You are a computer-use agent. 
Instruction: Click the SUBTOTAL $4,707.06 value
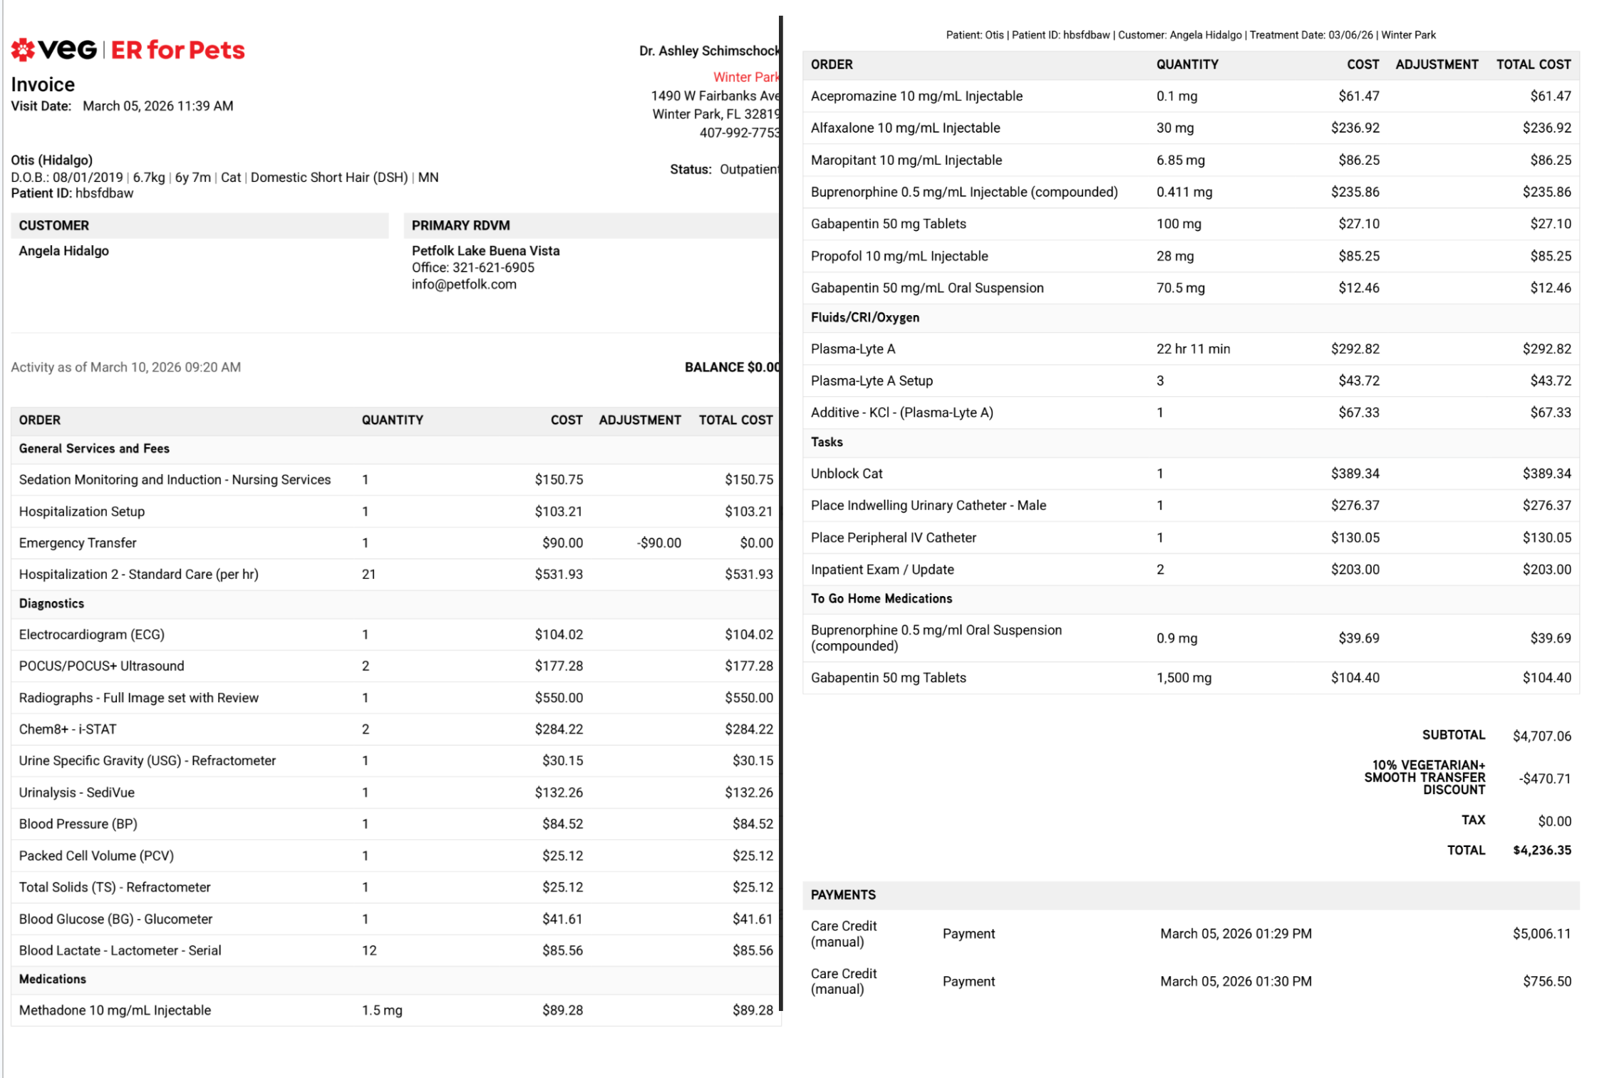coord(1541,736)
